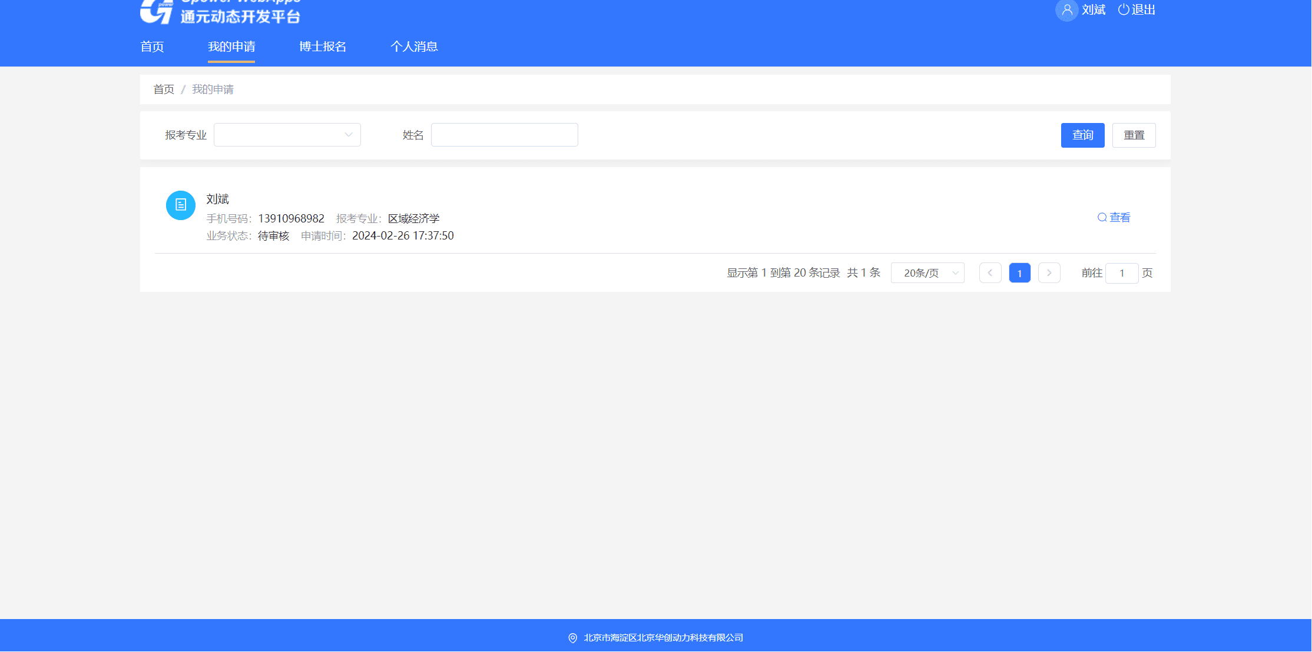The width and height of the screenshot is (1312, 652).
Task: Click the 重置 reset button
Action: (x=1133, y=135)
